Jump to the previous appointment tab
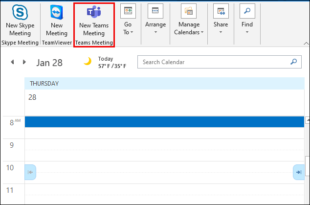Viewport: 310px width, 205px height. coord(30,172)
